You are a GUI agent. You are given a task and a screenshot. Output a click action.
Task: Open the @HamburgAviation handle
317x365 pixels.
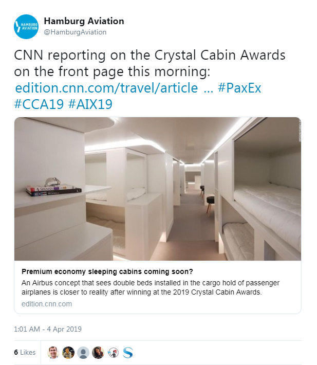tap(75, 32)
